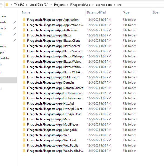
Task: Click the Up arrow navigation button
Action: (1, 4)
